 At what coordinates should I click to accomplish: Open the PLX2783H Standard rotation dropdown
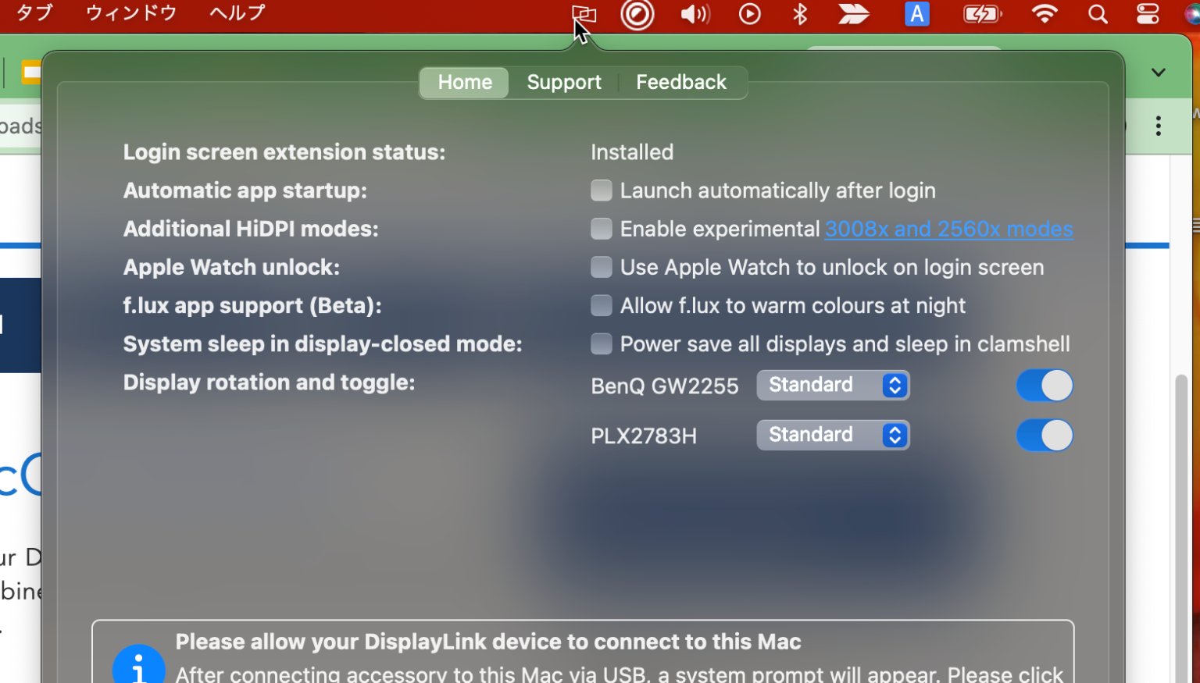click(833, 435)
